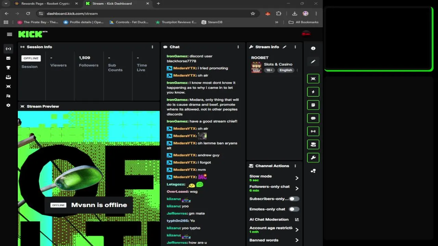
Task: Switch to Rewards Page Roobet tab
Action: (x=46, y=3)
